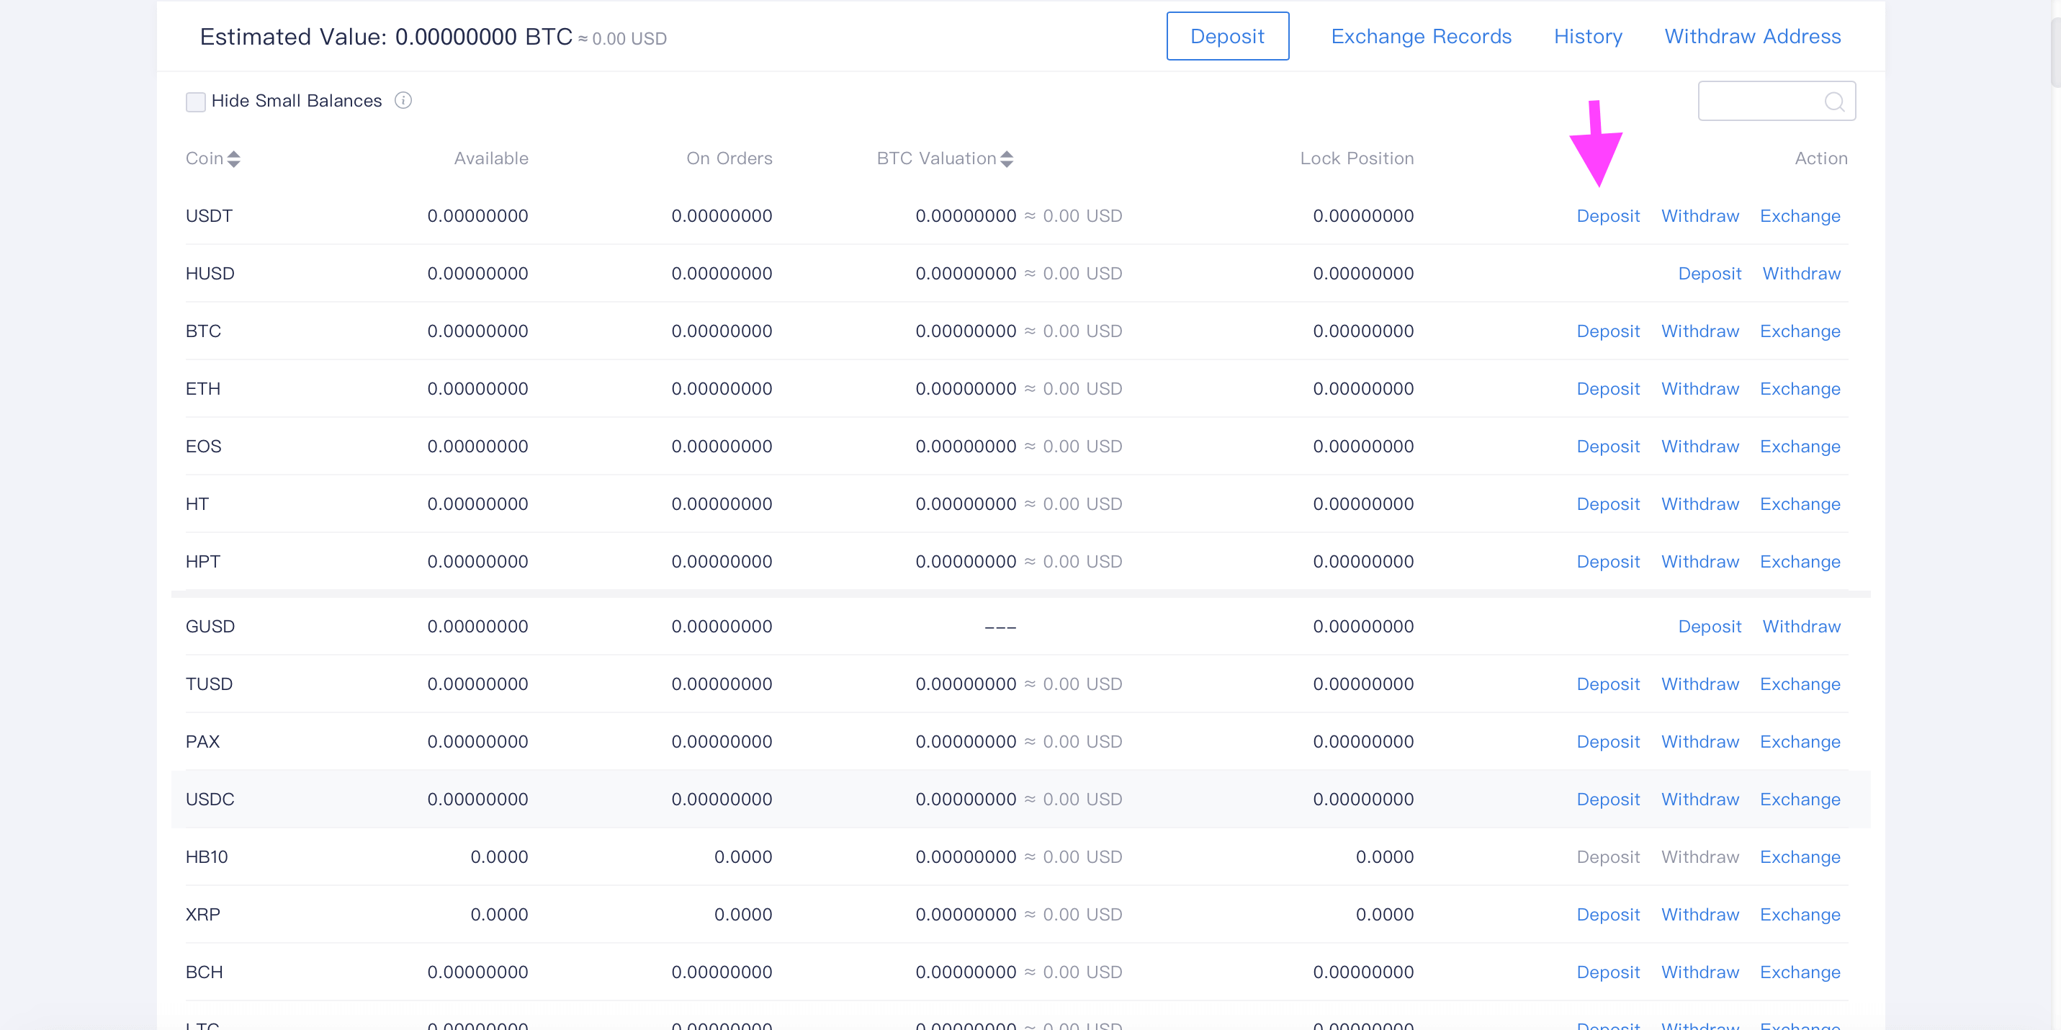
Task: Deposit GUSD from its row
Action: [1709, 627]
